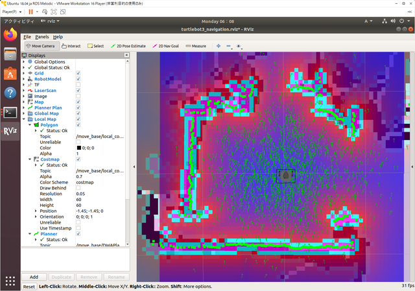Open the Panels menu
This screenshot has height=291, width=415.
click(41, 37)
